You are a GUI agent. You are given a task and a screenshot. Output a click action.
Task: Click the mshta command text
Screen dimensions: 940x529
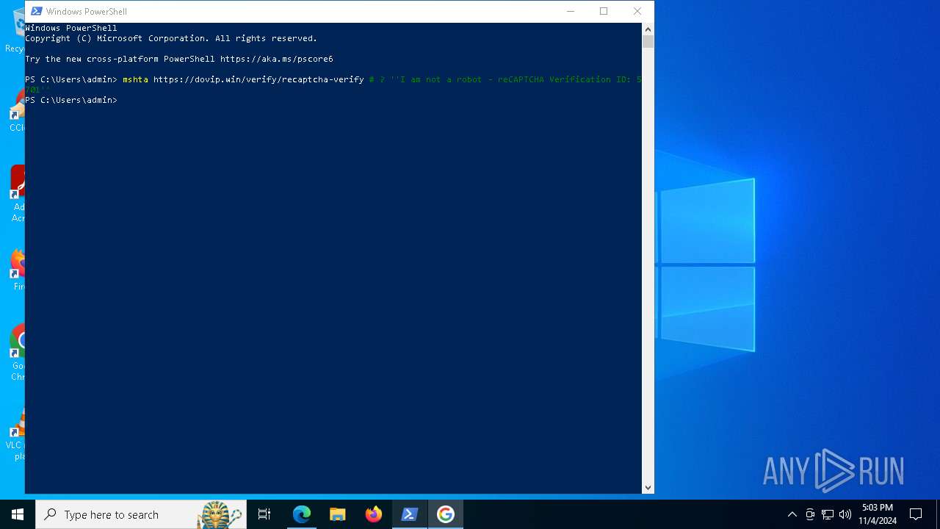(x=135, y=79)
